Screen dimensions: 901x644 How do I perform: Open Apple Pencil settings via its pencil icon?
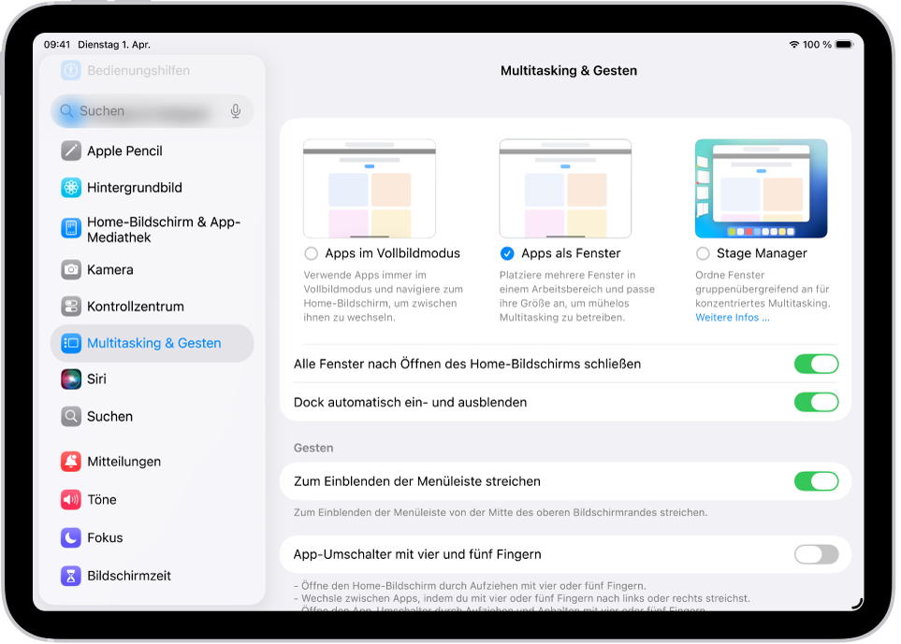[x=71, y=150]
